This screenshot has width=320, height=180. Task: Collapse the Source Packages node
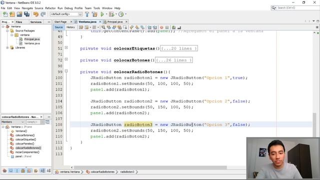[x=7, y=31]
